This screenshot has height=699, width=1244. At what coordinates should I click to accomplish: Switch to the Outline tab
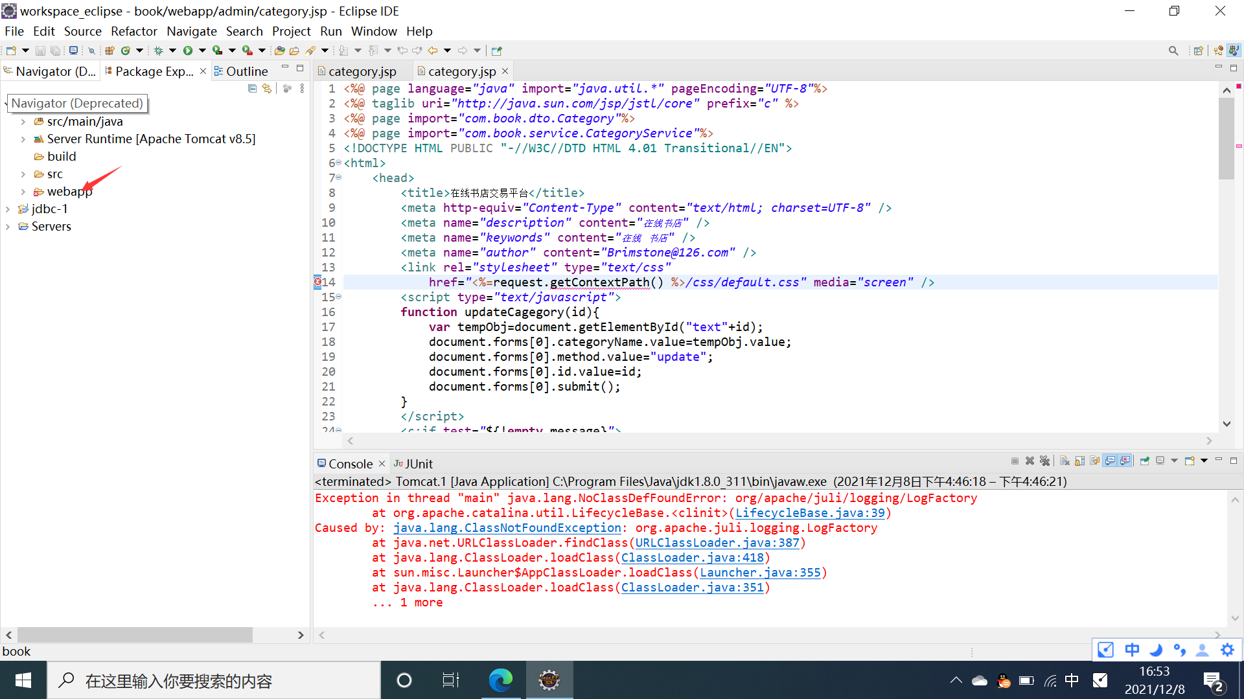[x=241, y=71]
